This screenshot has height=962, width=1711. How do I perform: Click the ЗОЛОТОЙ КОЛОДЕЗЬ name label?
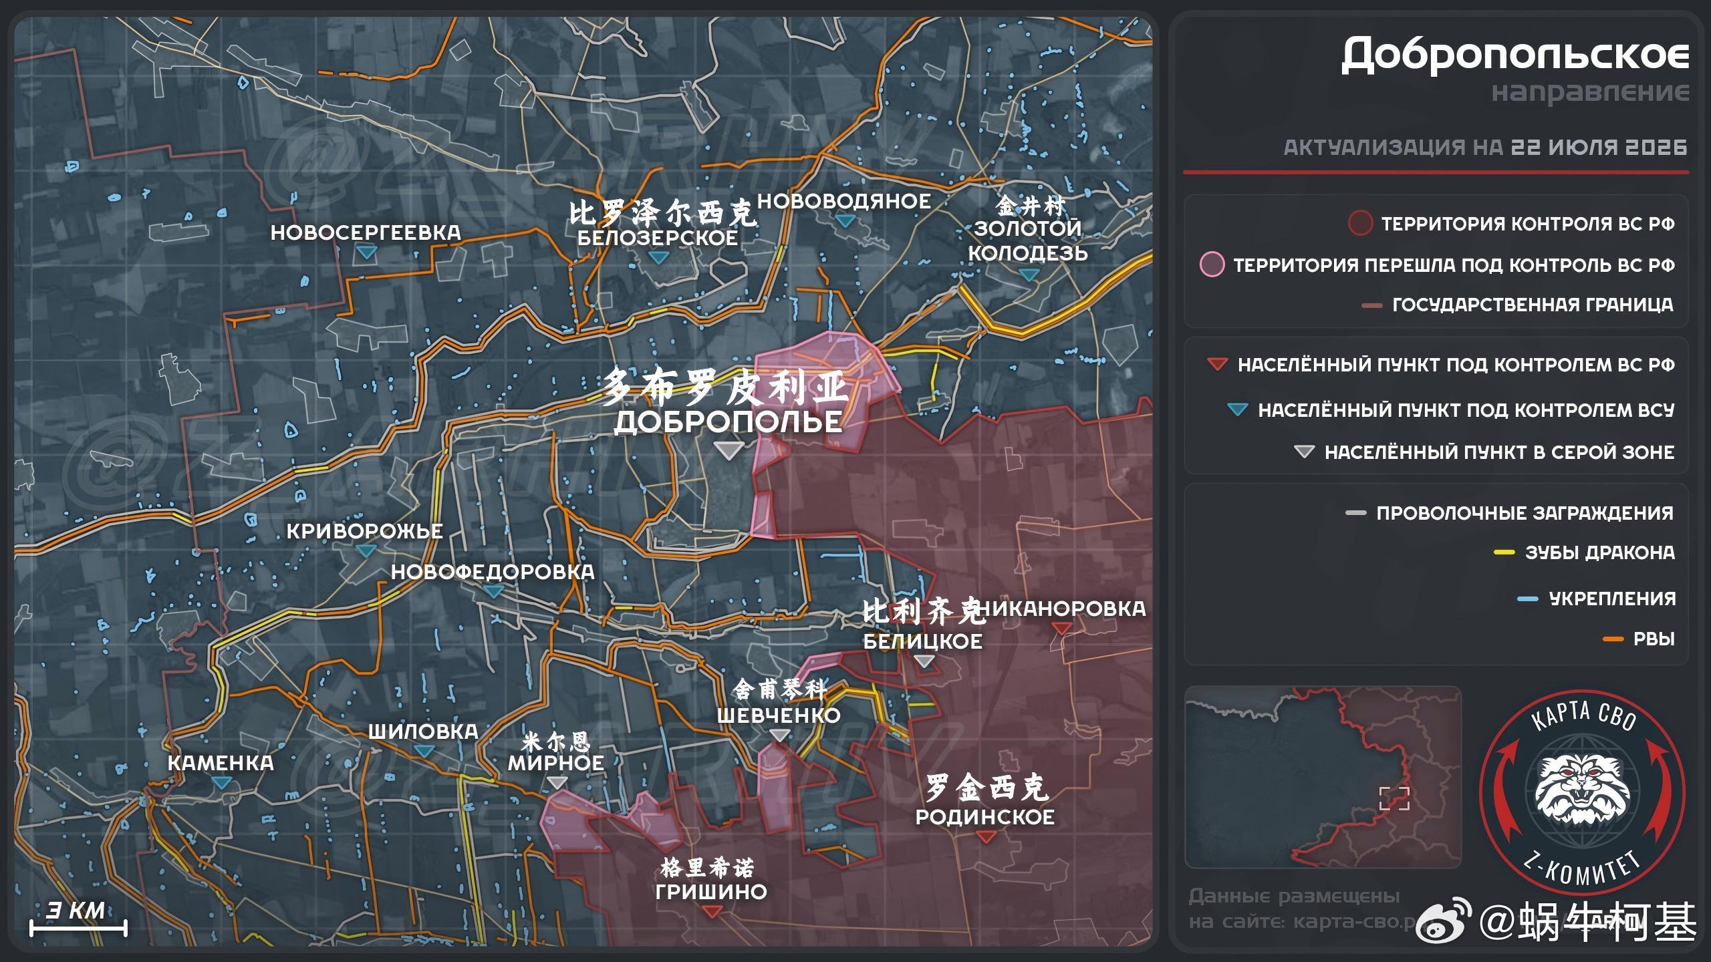pos(1028,240)
